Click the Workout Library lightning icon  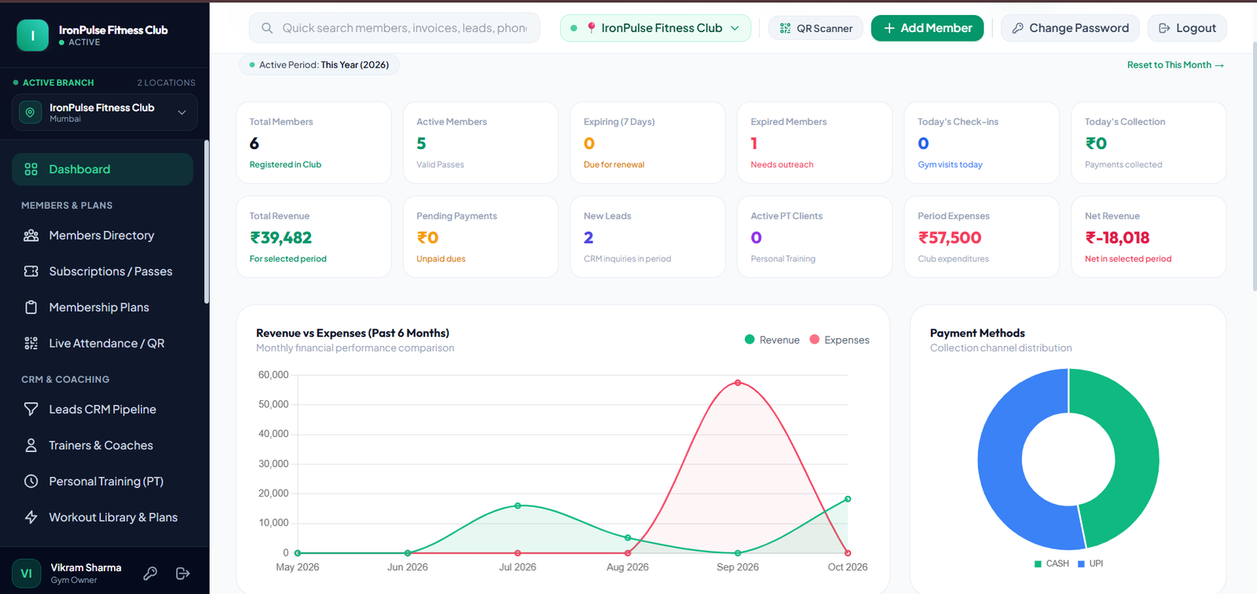31,518
